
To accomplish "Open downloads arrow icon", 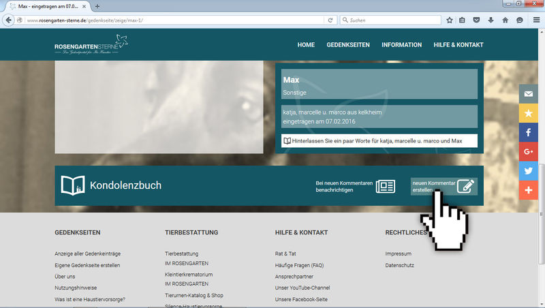I will [490, 20].
